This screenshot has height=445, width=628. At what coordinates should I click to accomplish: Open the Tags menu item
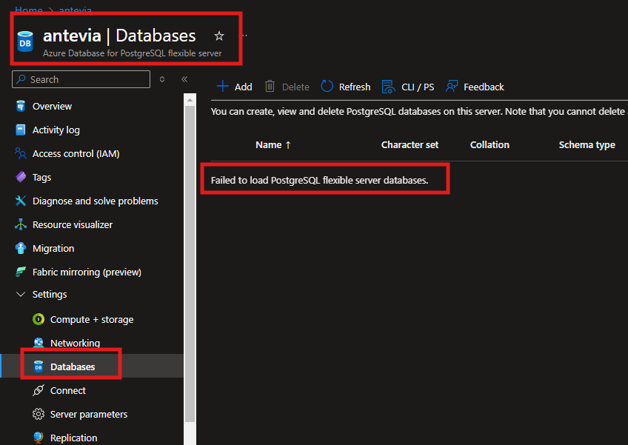click(41, 177)
